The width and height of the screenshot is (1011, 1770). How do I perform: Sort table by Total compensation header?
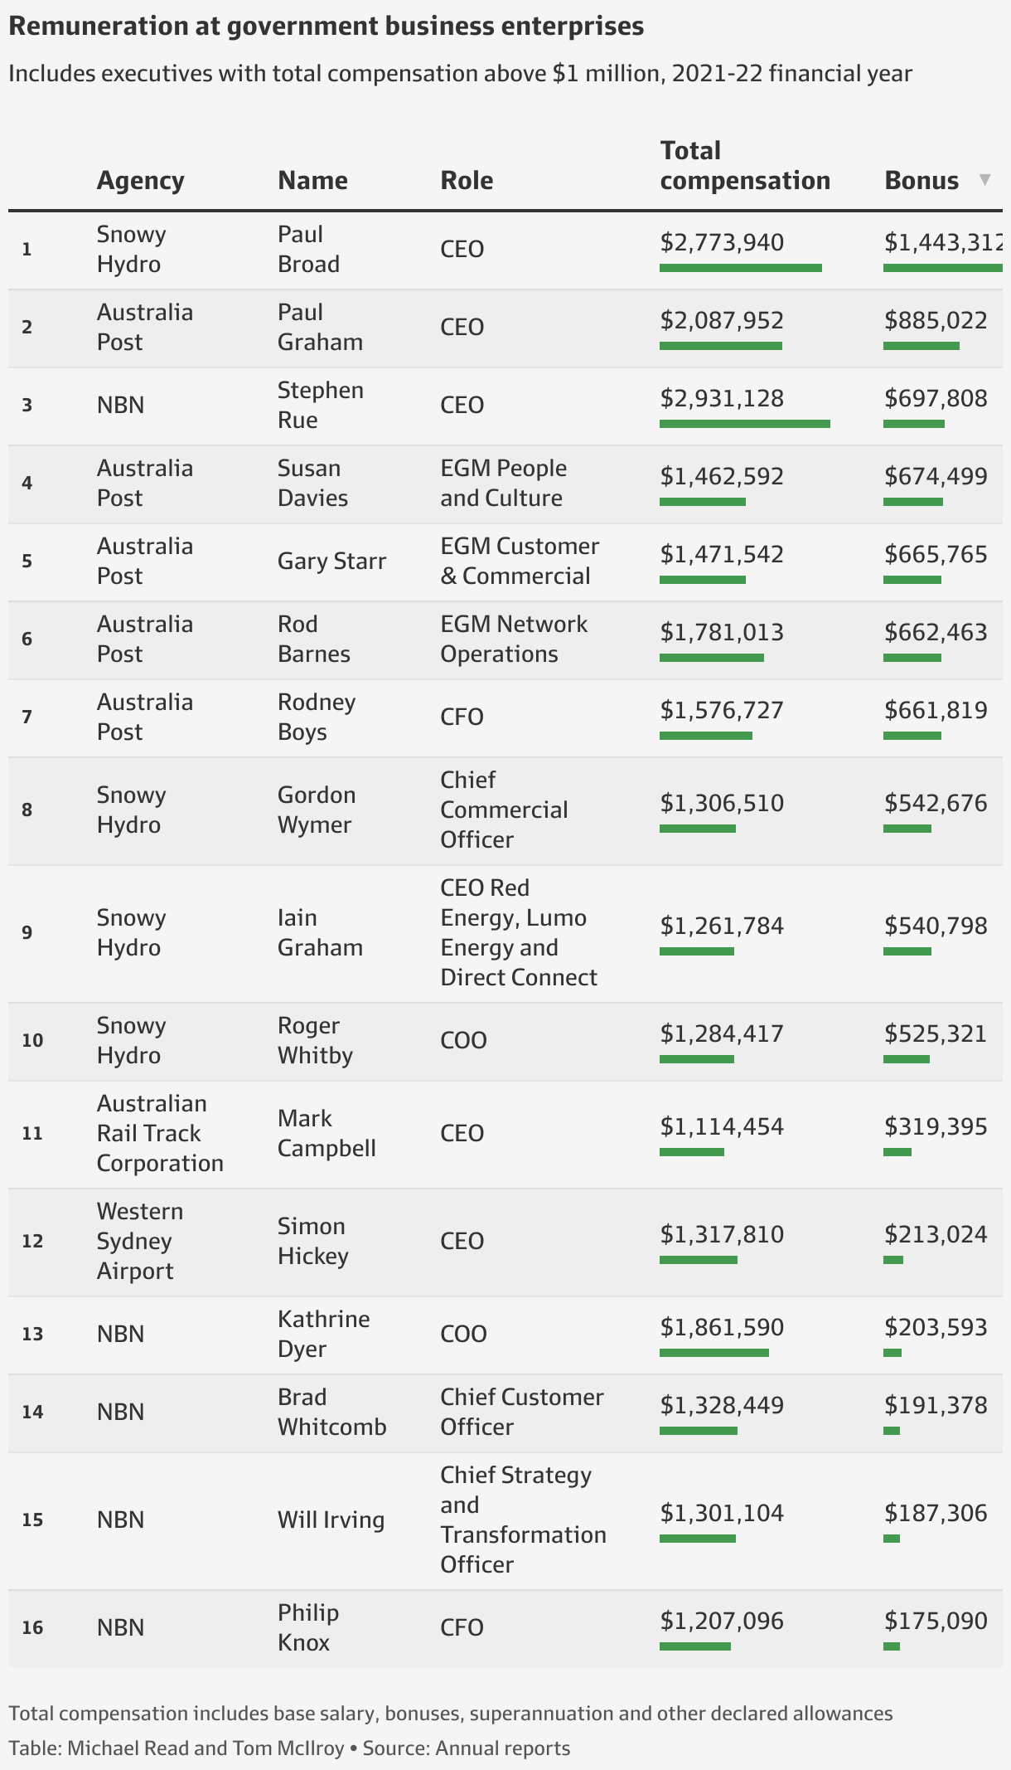pos(745,165)
